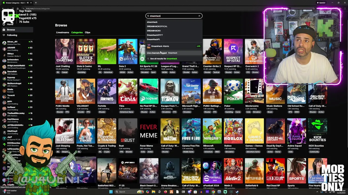The width and height of the screenshot is (348, 195).
Task: Open the SauceSuh channel avatar
Action: point(4,73)
